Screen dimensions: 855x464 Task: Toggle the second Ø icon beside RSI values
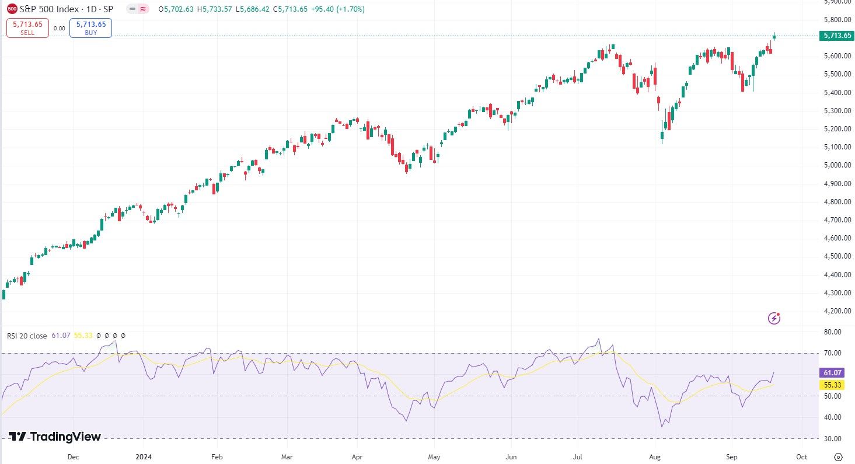pos(106,336)
